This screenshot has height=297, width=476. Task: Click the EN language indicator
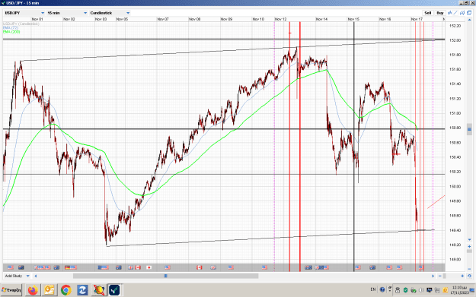pos(373,289)
